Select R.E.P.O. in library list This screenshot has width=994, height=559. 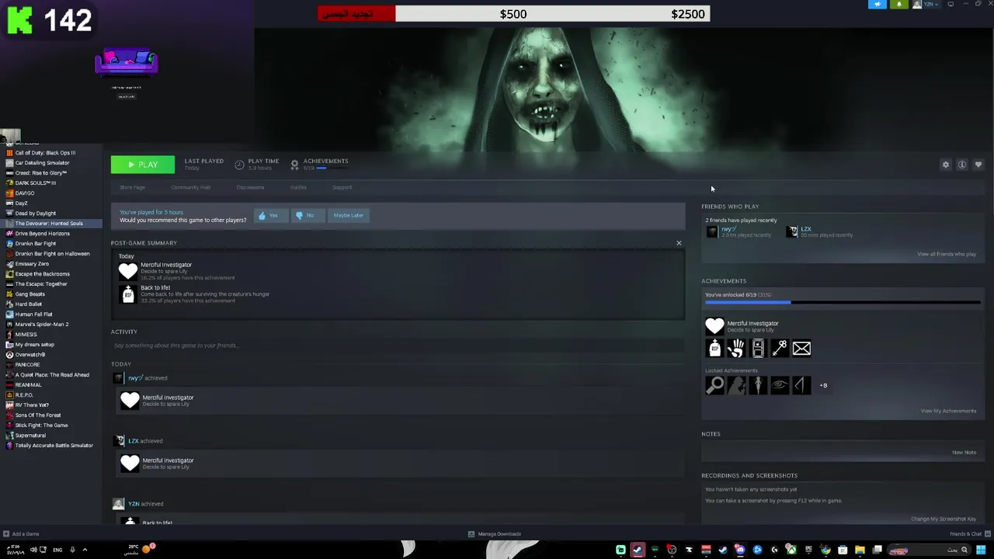click(x=23, y=395)
